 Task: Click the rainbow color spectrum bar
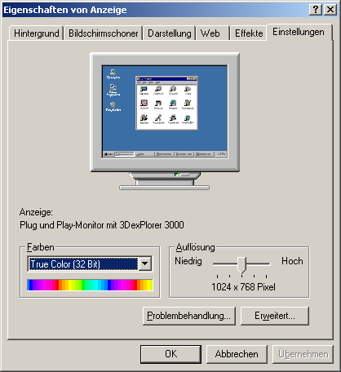pos(90,285)
